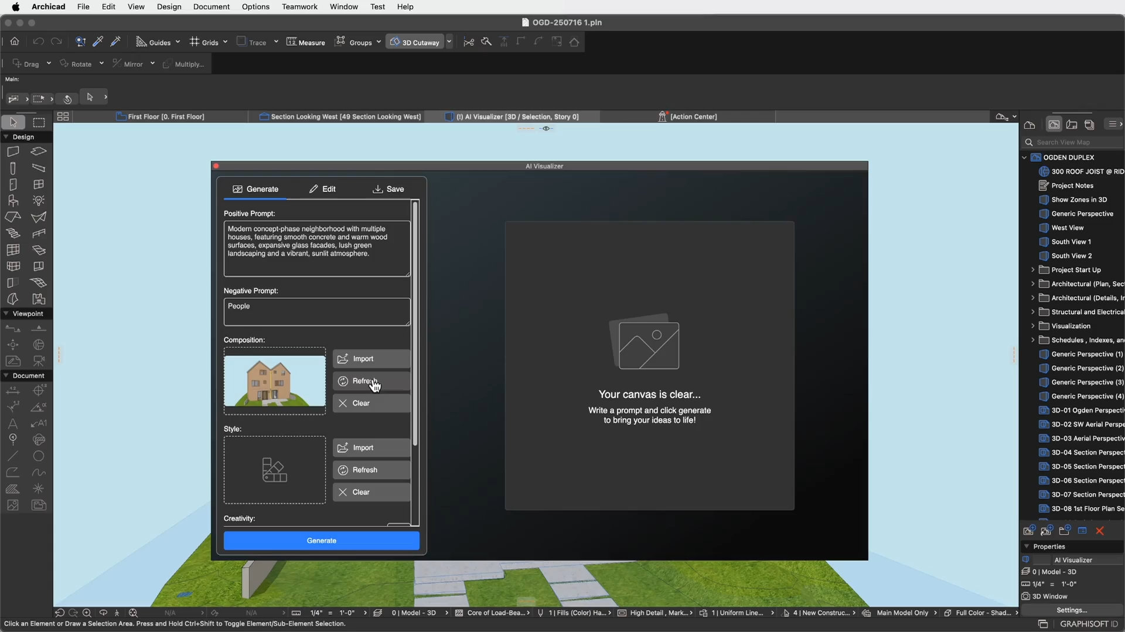Image resolution: width=1125 pixels, height=632 pixels.
Task: Click the Pick Up Parameters eyedropper icon
Action: tap(98, 42)
